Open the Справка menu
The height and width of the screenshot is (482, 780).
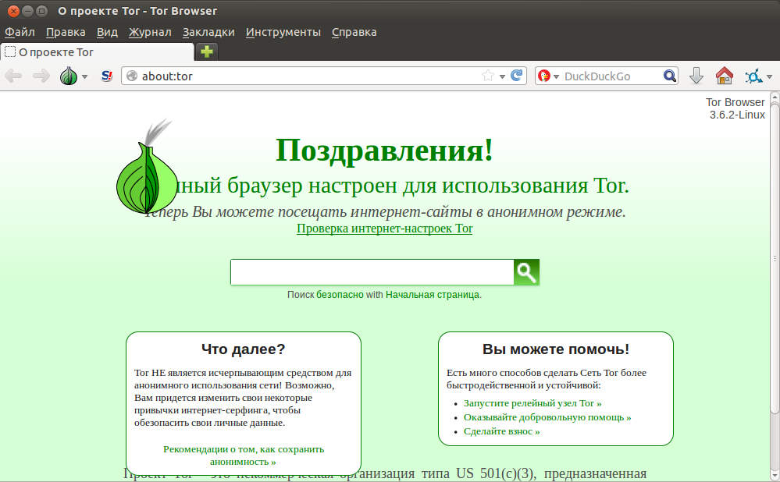(x=354, y=32)
